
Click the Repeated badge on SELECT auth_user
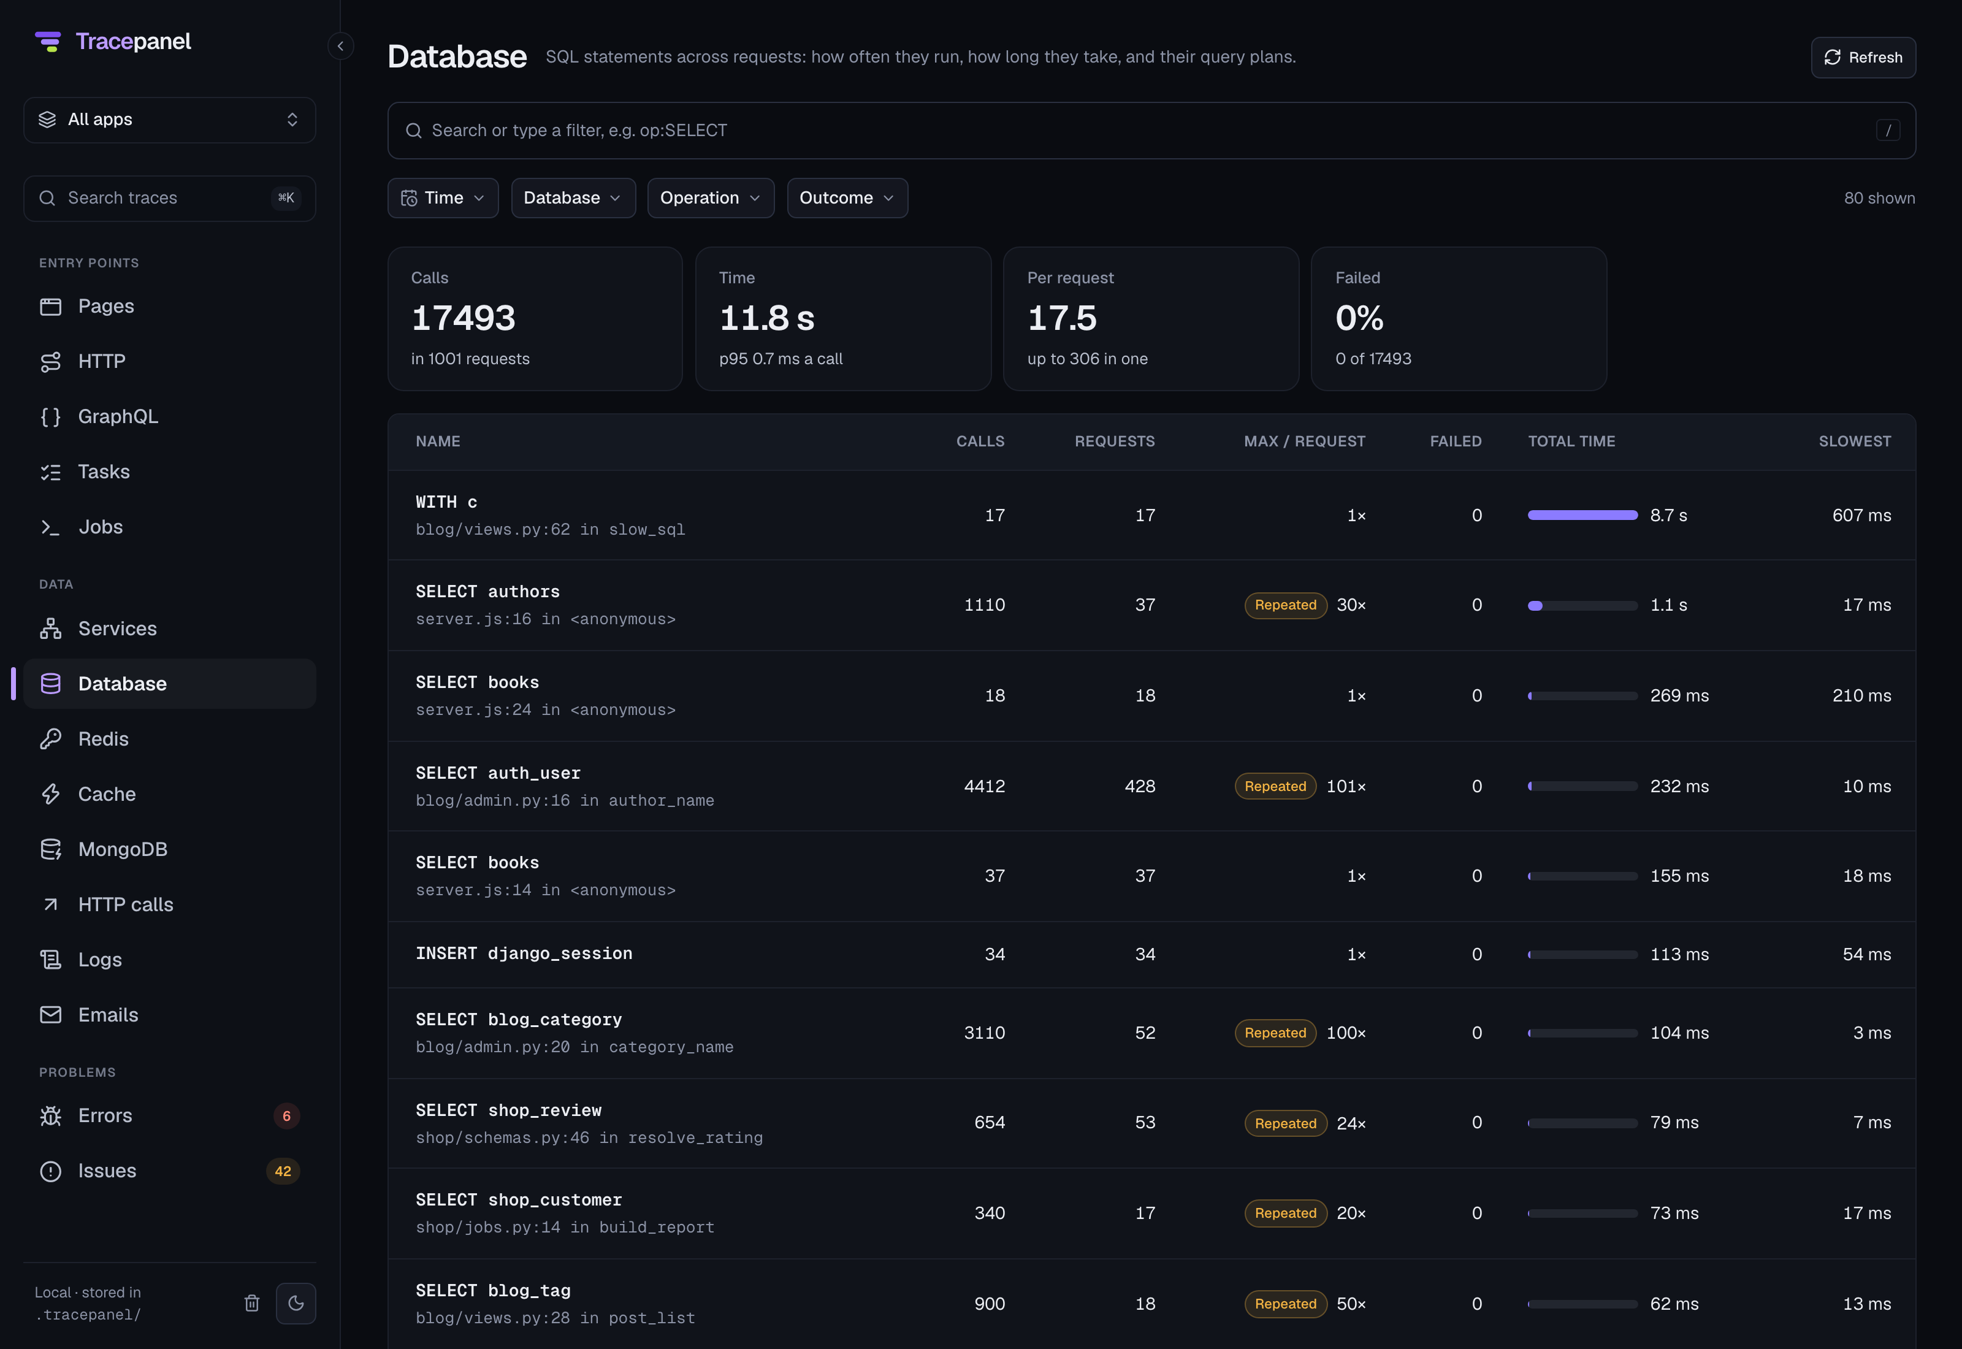[x=1275, y=786]
